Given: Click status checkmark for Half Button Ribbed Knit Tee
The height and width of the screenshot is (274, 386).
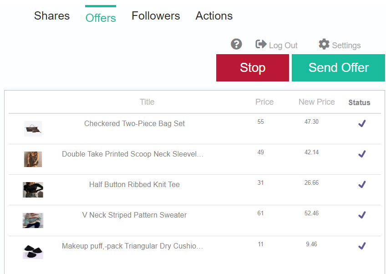Looking at the screenshot, I should coord(362,184).
